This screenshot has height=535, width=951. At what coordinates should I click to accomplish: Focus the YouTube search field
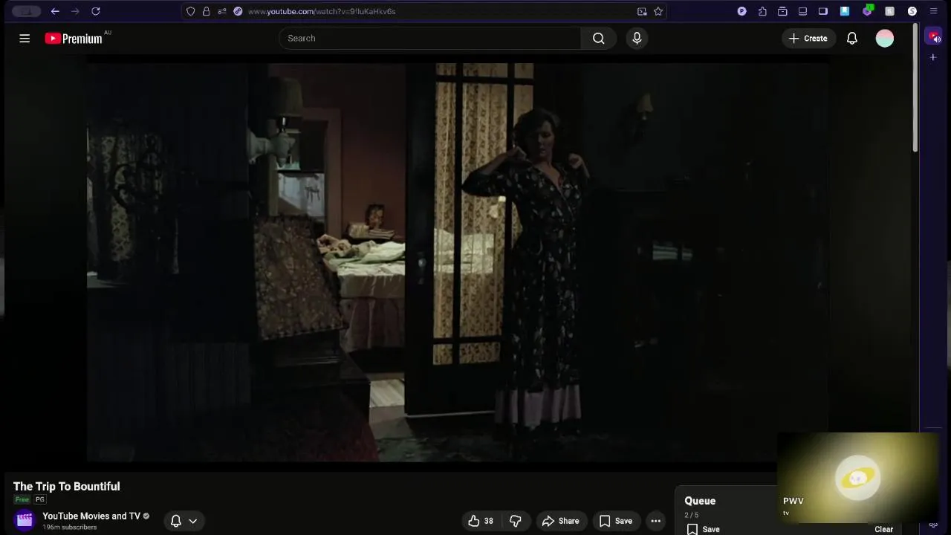tap(430, 39)
